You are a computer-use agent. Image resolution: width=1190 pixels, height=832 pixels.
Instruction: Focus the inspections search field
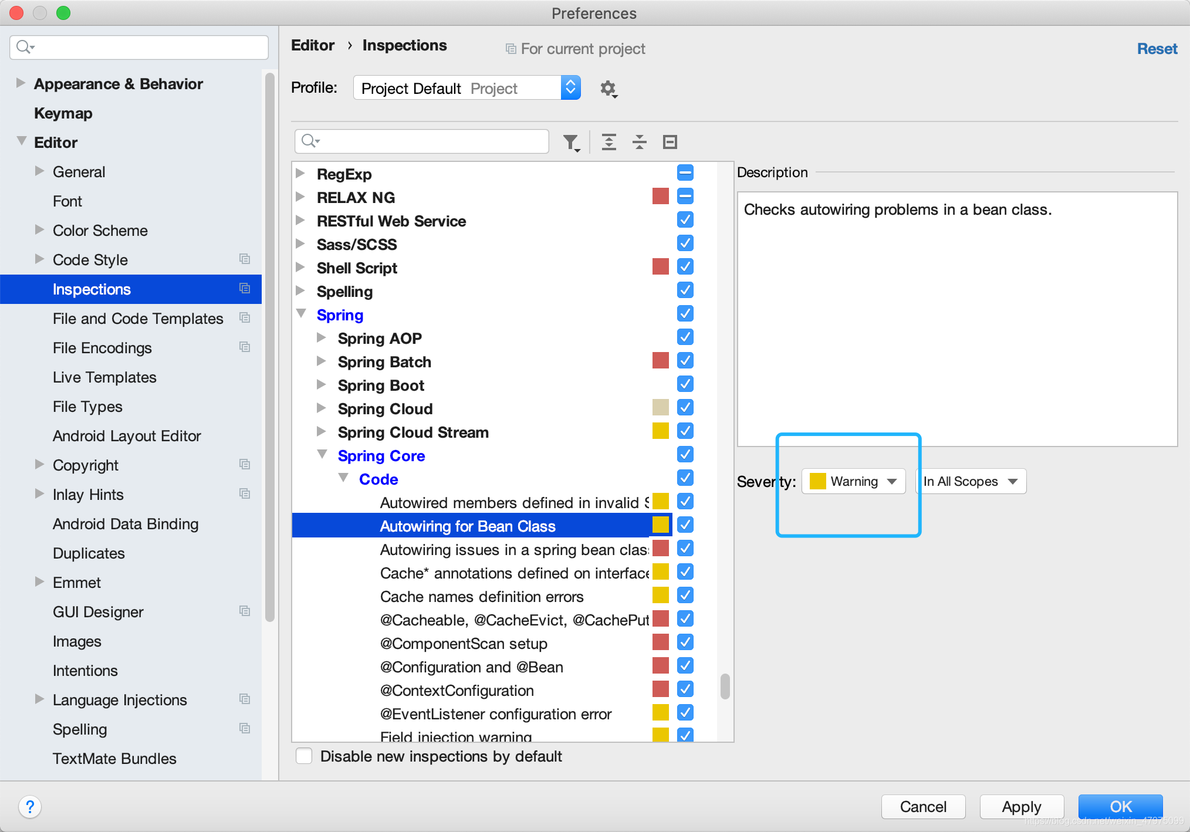tap(422, 141)
